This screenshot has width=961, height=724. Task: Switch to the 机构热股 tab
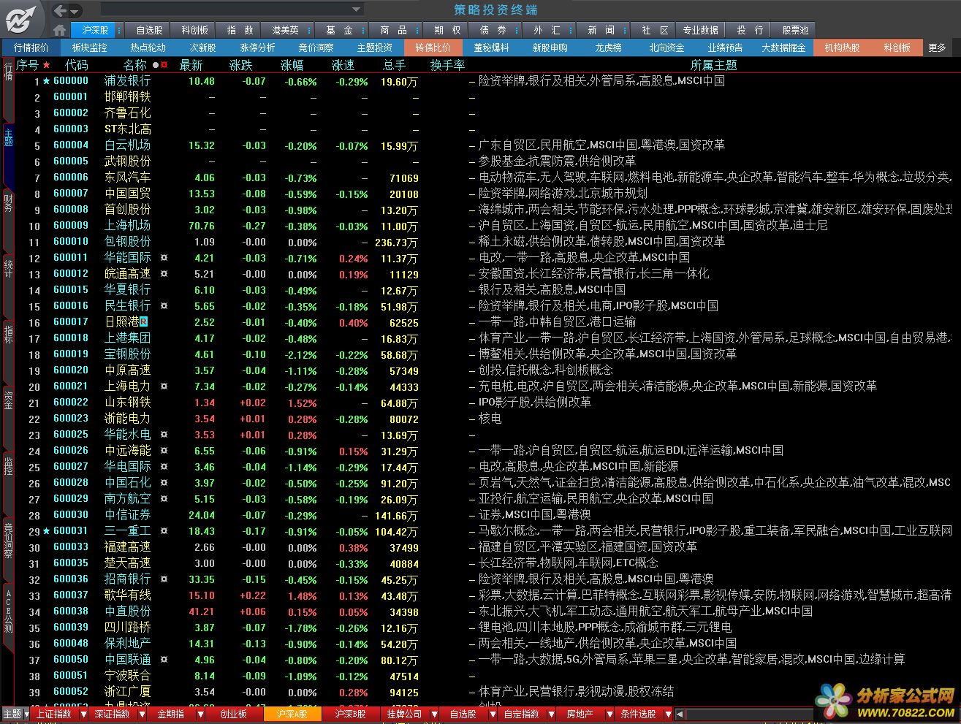pos(842,47)
